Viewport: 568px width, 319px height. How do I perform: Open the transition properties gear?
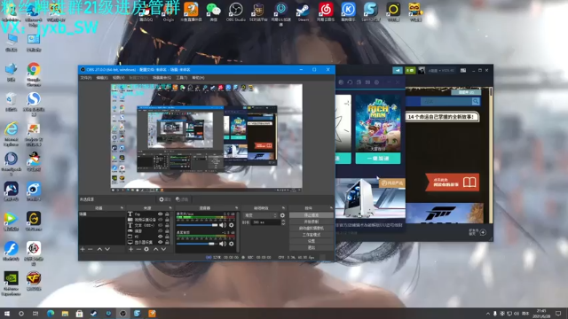coord(282,215)
